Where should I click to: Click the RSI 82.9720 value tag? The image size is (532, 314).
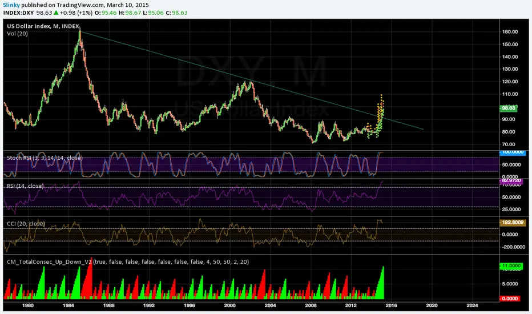pyautogui.click(x=512, y=182)
